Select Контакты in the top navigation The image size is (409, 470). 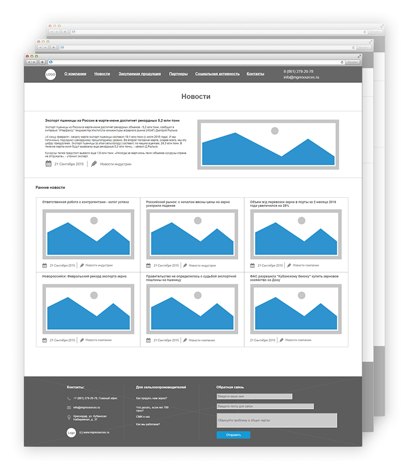click(255, 74)
